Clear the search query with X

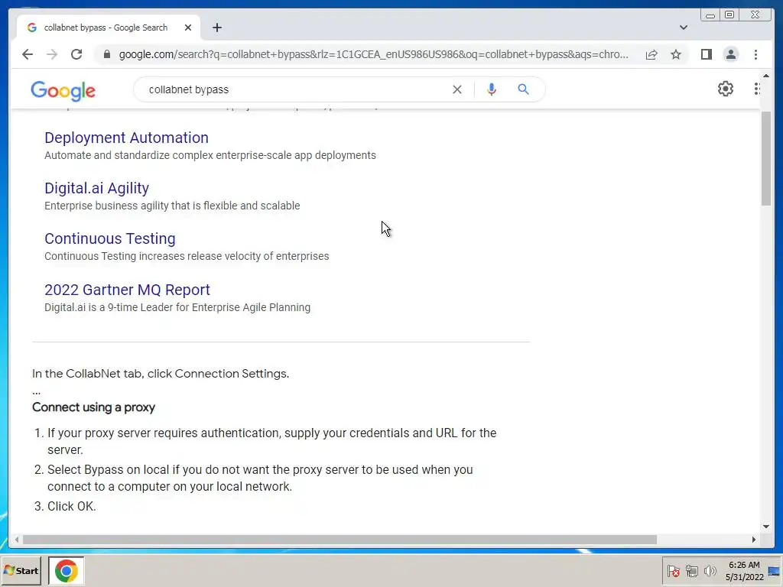(x=457, y=89)
